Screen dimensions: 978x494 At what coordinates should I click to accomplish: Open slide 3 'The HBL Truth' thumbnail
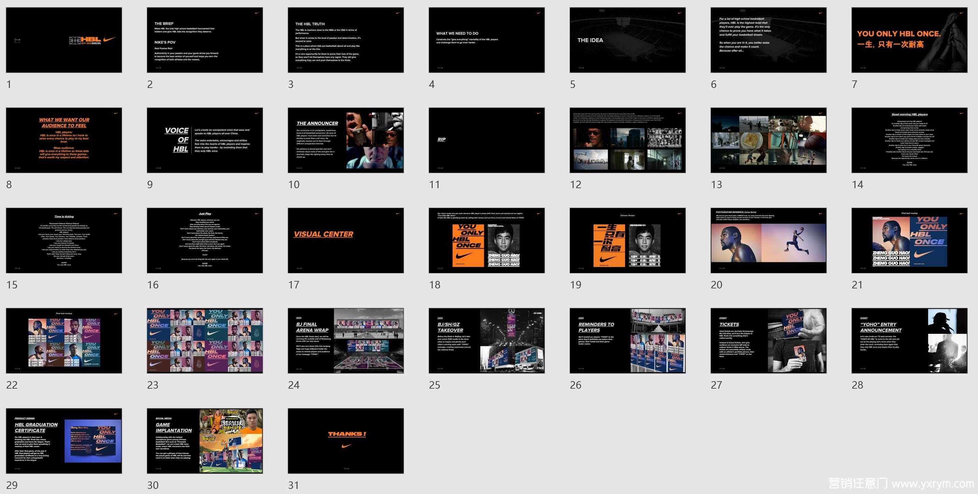click(x=346, y=40)
